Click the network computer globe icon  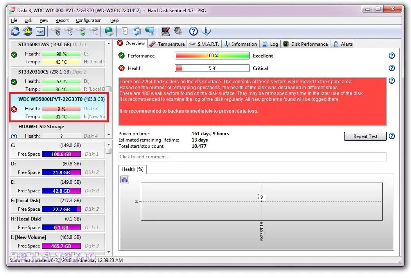tap(150, 31)
